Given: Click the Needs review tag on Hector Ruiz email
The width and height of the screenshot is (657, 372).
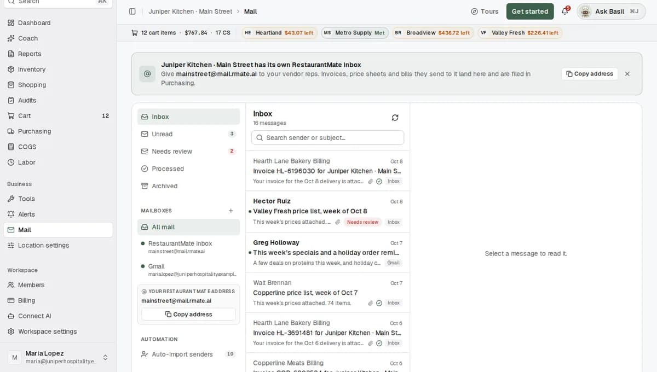Looking at the screenshot, I should point(362,222).
